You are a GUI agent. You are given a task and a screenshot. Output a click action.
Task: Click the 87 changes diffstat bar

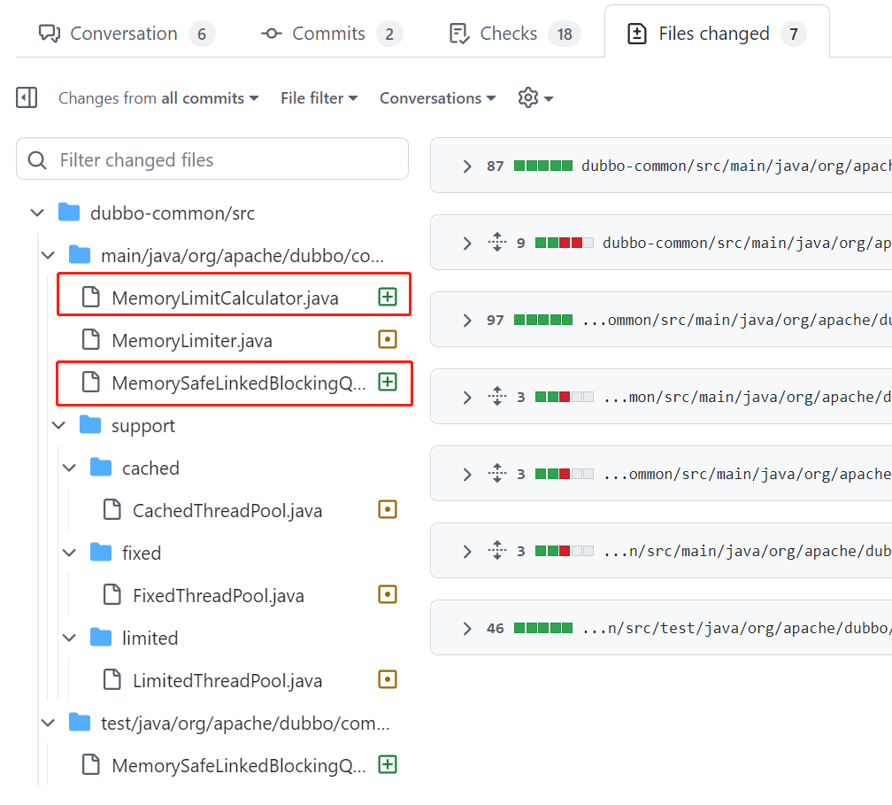543,166
